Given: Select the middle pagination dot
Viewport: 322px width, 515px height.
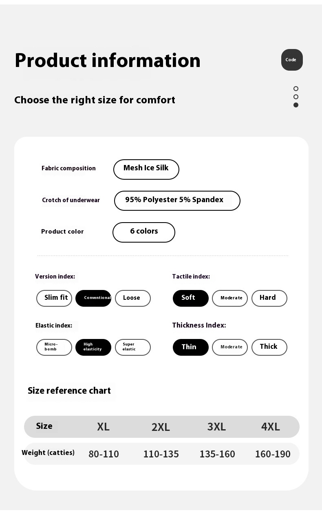Looking at the screenshot, I should [x=296, y=97].
